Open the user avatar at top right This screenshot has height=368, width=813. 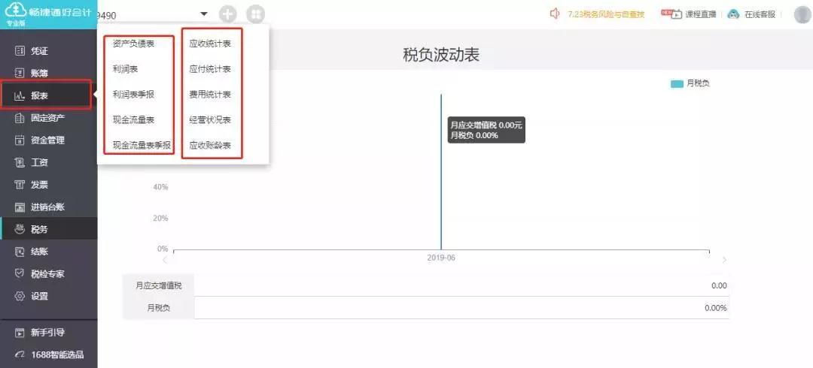(802, 14)
